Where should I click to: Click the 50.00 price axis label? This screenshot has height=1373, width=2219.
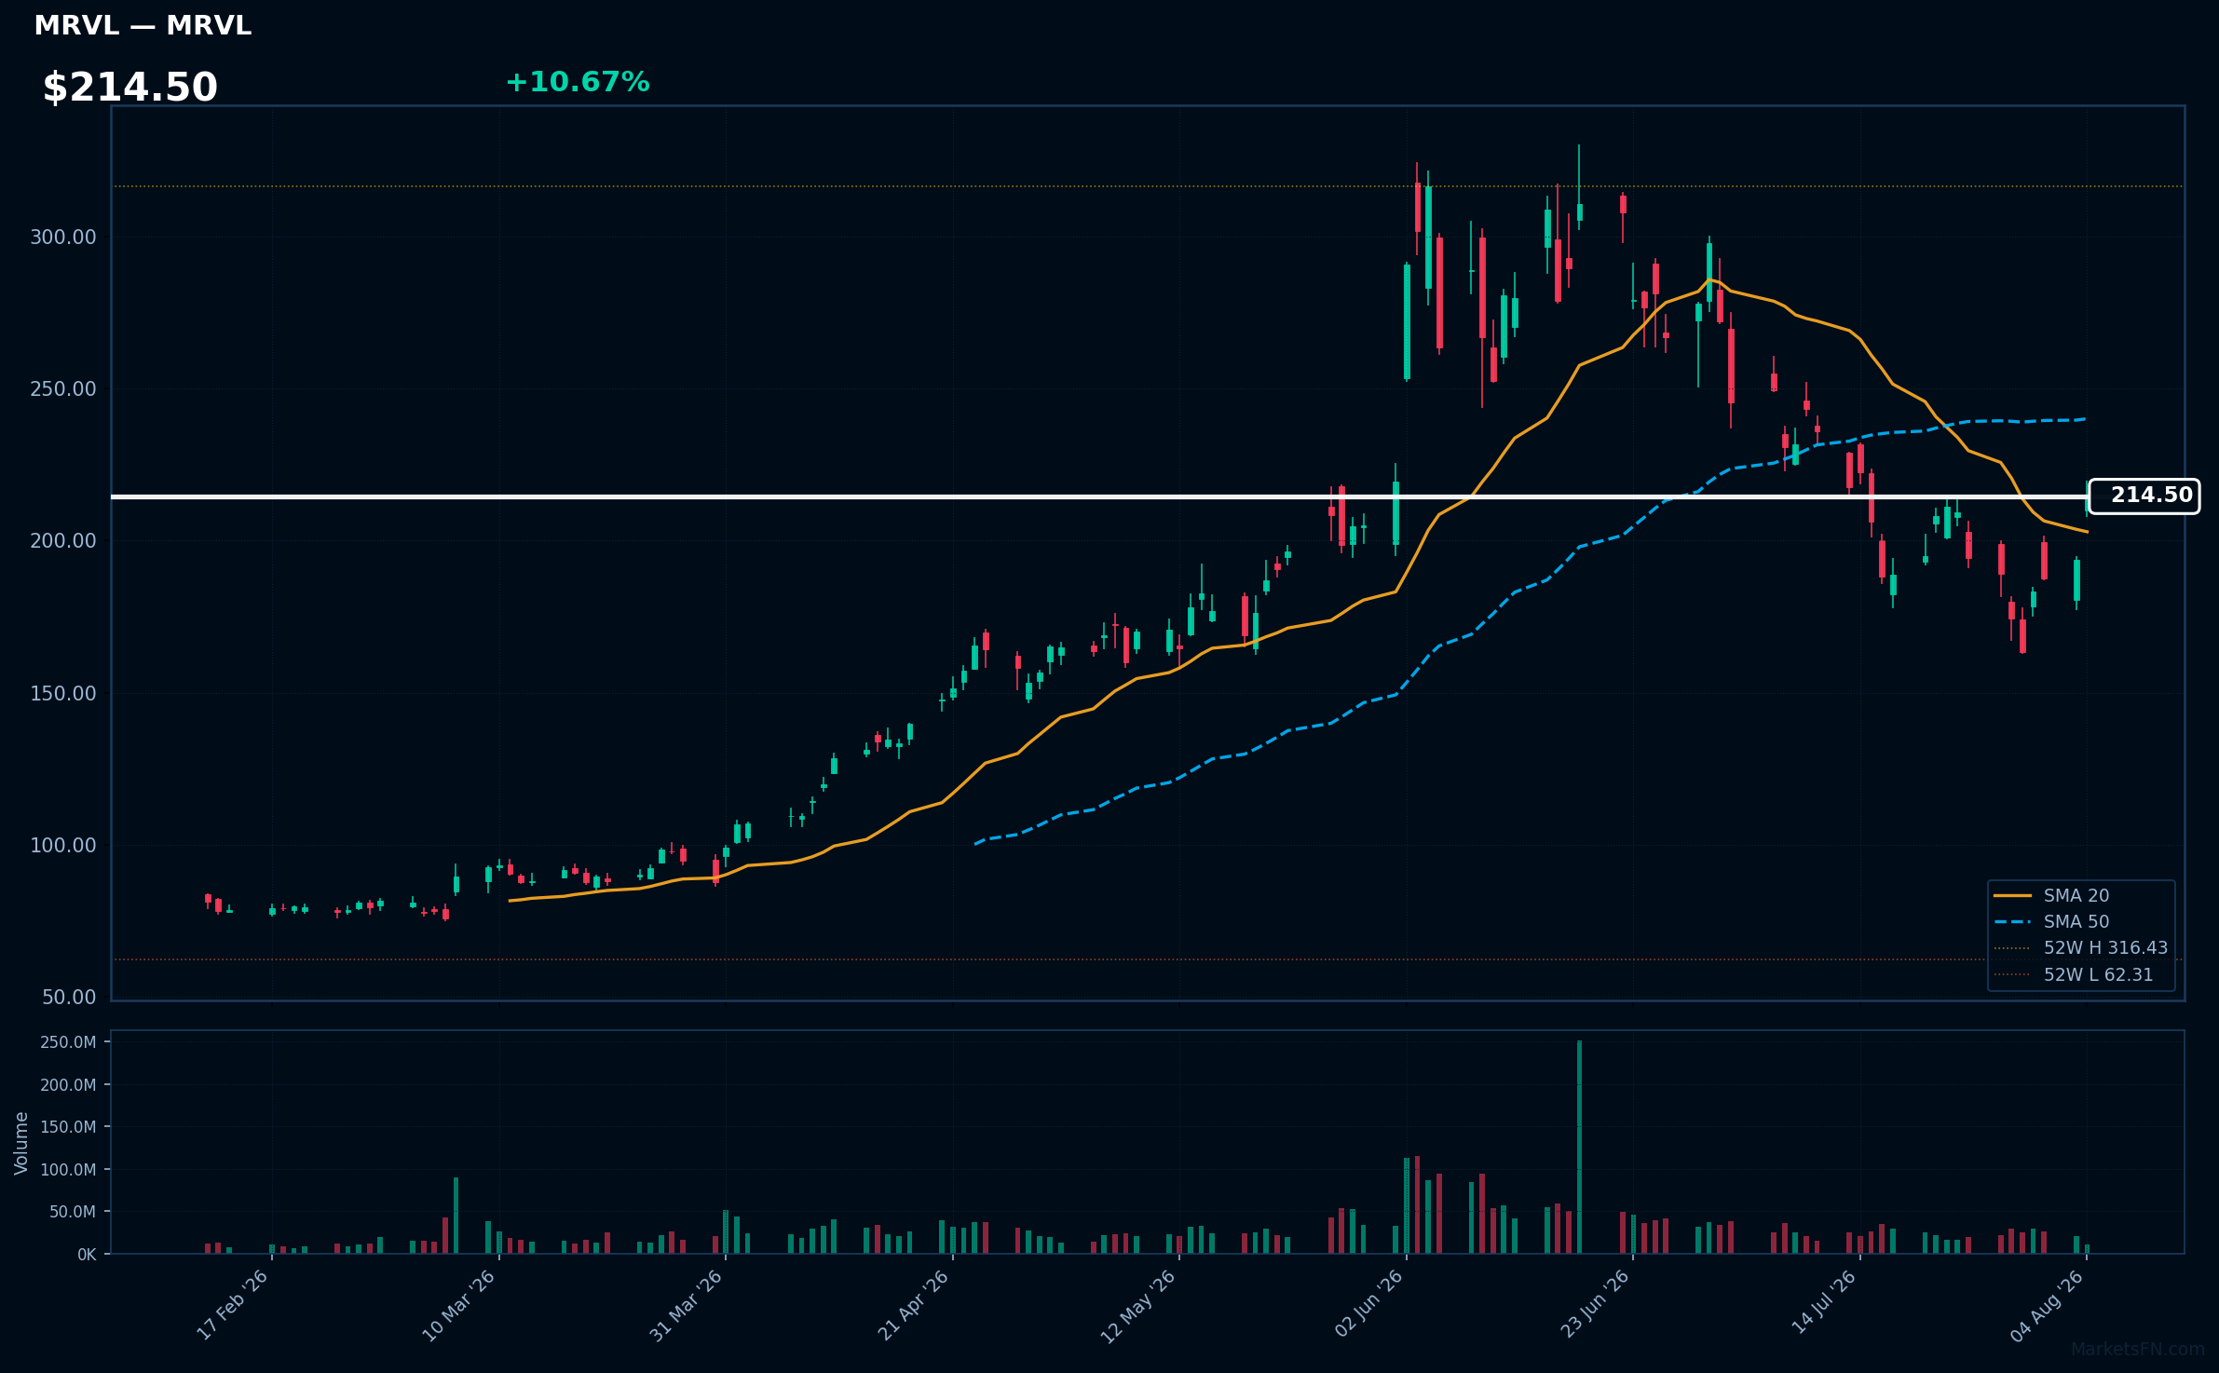click(69, 998)
